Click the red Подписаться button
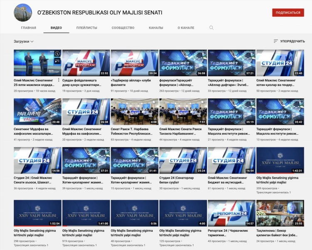312x250 pixels. pyautogui.click(x=288, y=12)
